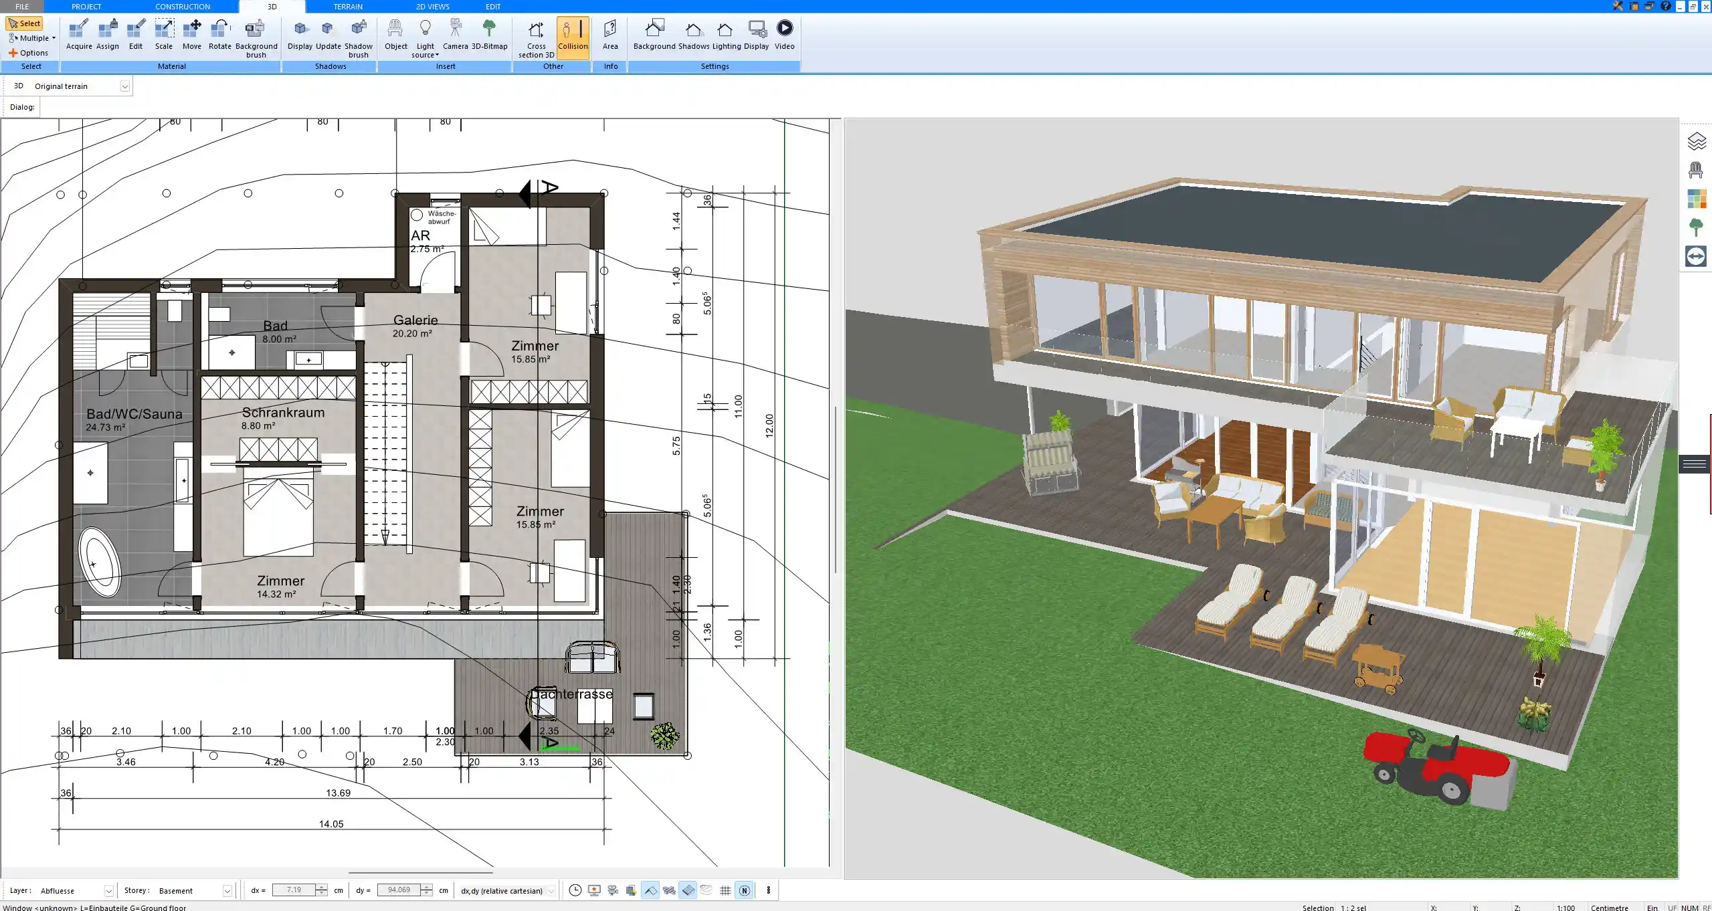Click the Acquire material tool
Viewport: 1712px width, 911px height.
click(x=79, y=35)
